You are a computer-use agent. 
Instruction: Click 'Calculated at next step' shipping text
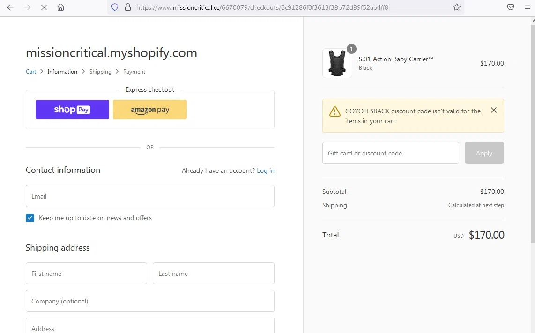(x=476, y=205)
